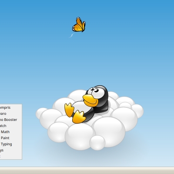Open the GCompris menu entry
174x174 pixels.
click(x=11, y=107)
